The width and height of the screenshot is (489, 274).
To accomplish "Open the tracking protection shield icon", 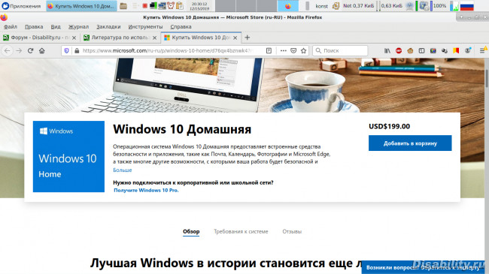I will click(x=66, y=50).
